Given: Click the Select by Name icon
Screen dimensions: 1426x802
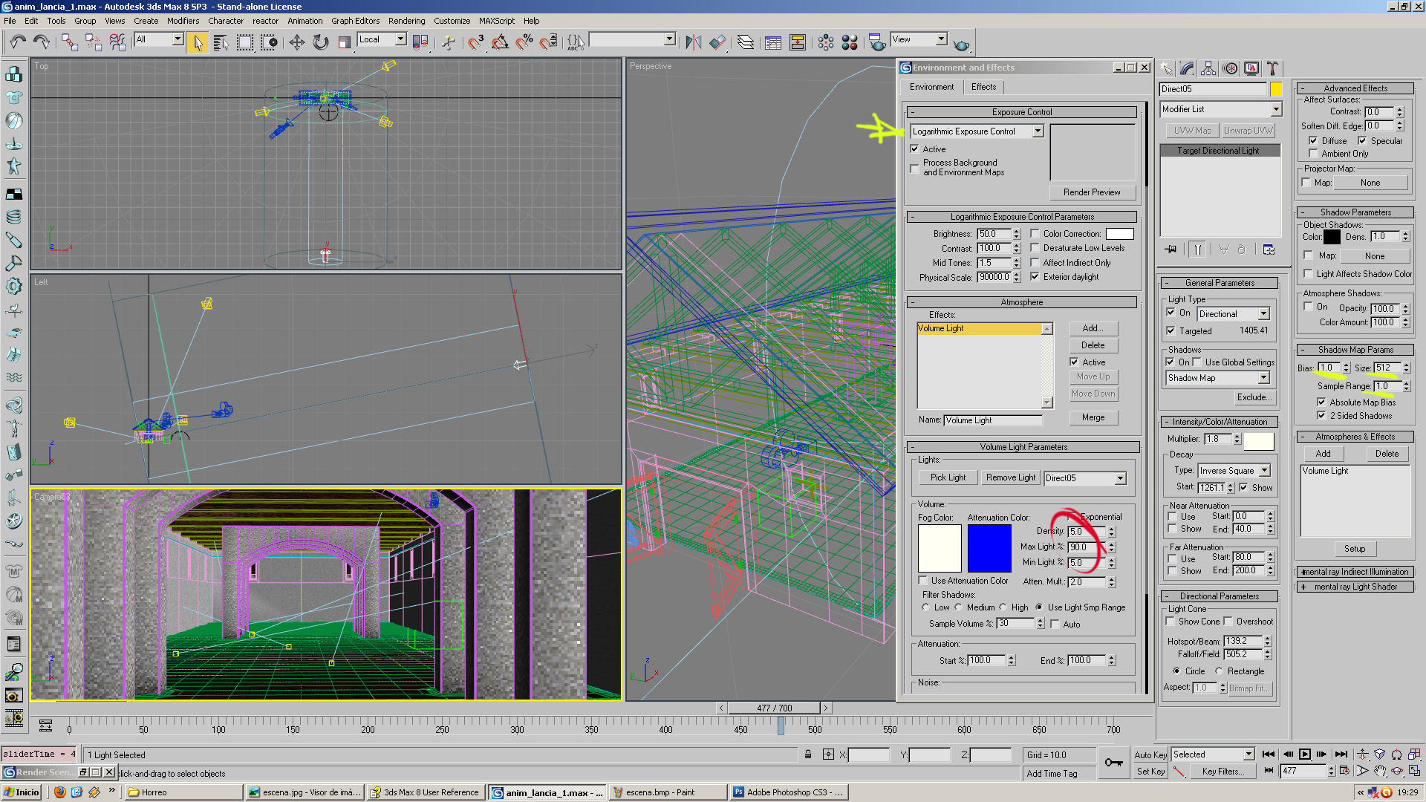Looking at the screenshot, I should point(221,42).
